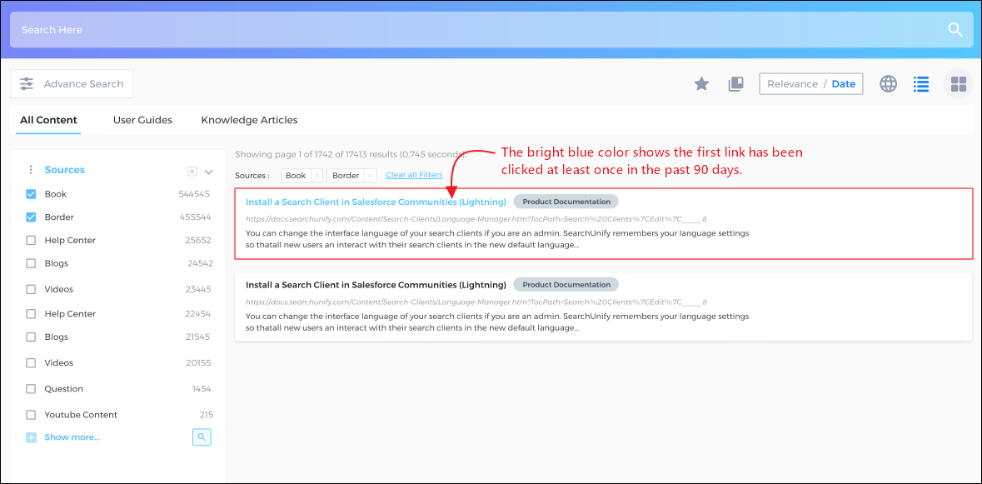Click the star bookmarks icon
The height and width of the screenshot is (484, 982).
pyautogui.click(x=701, y=83)
